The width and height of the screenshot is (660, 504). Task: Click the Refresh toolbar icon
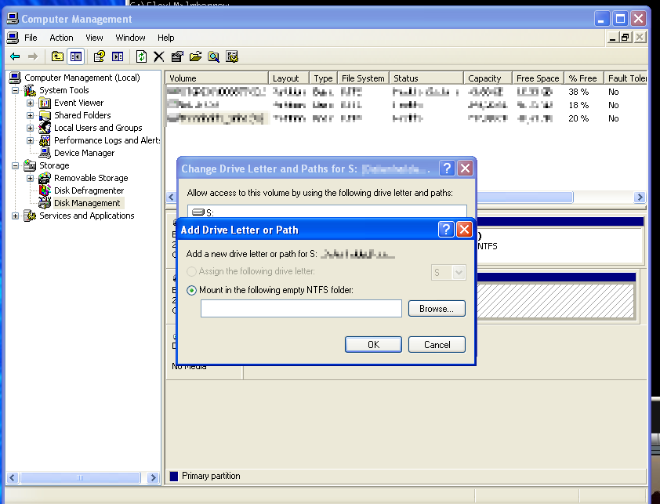pos(141,56)
